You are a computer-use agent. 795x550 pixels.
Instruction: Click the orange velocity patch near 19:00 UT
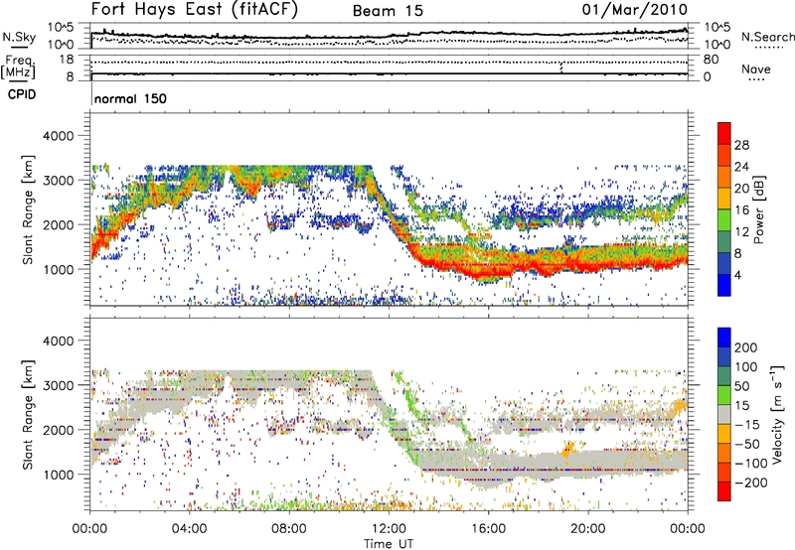click(x=568, y=449)
